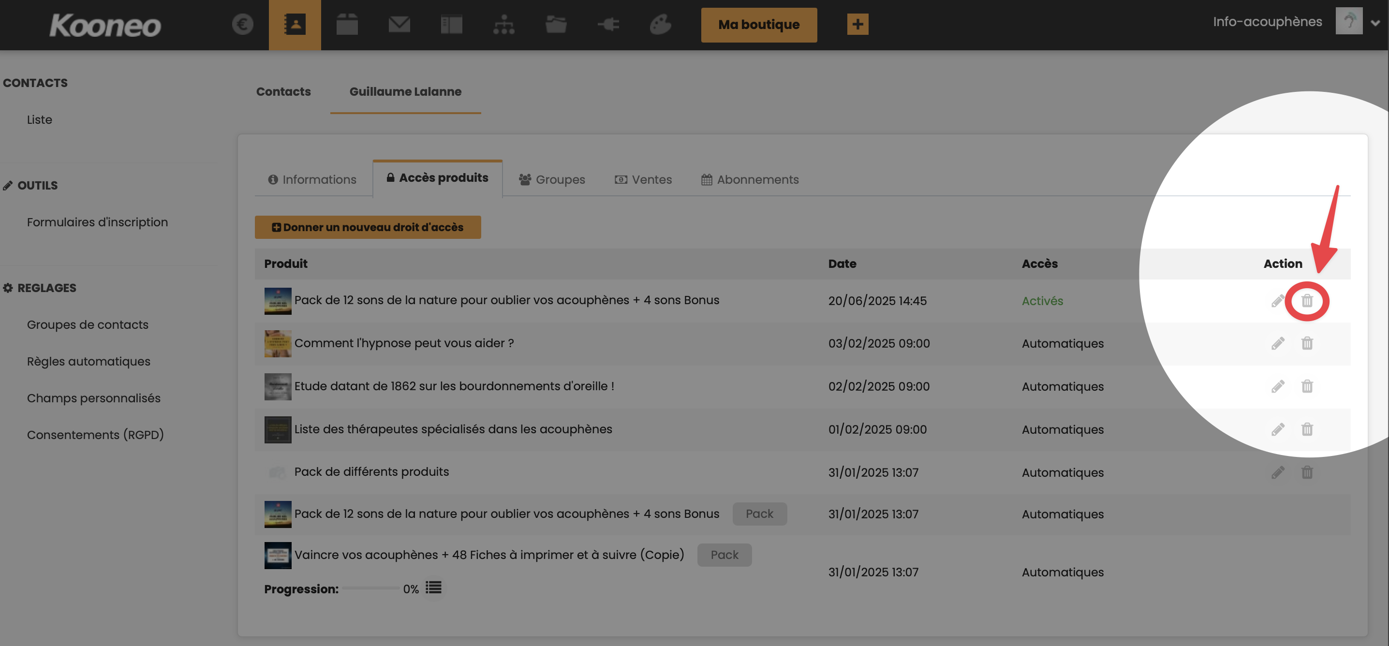Click Pack de différents produits name

pyautogui.click(x=371, y=472)
